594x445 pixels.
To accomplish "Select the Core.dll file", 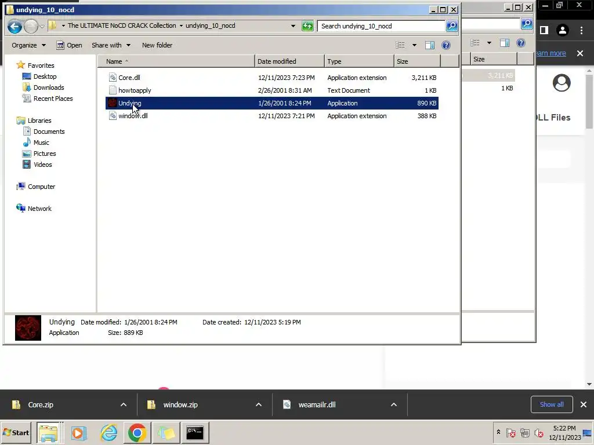I will 271,78.
